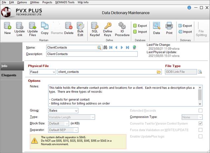210x153 pixels.
Task: Open the Options menu
Action: [x=22, y=2]
